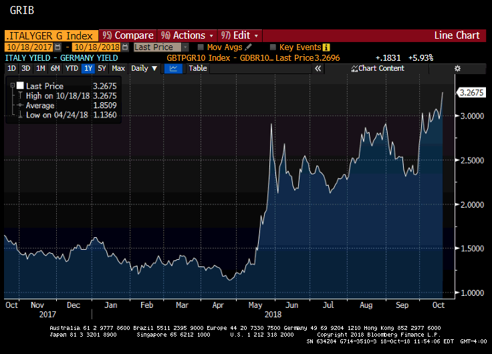Collapse Chart Content double-chevron icon
This screenshot has width=492, height=354.
point(354,68)
